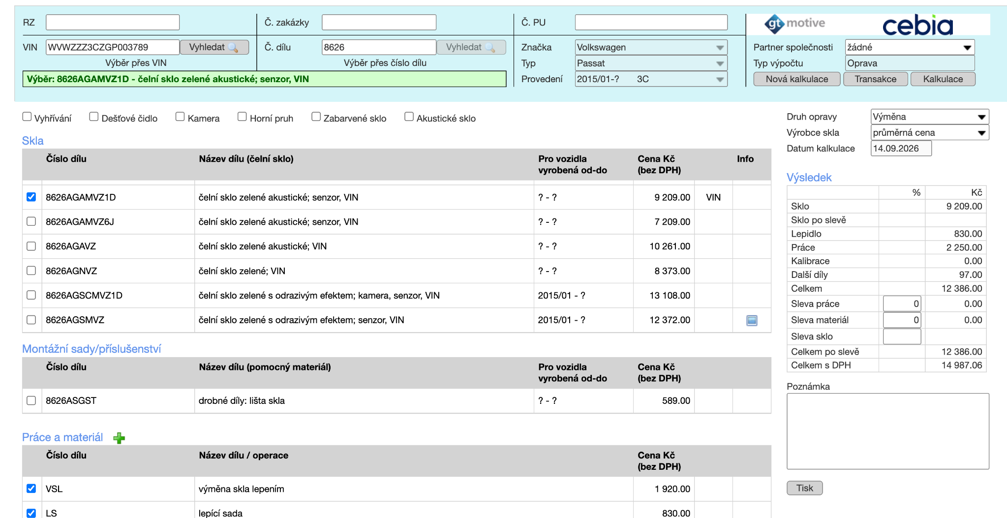
Task: Focus the Č. PU input field
Action: point(651,22)
